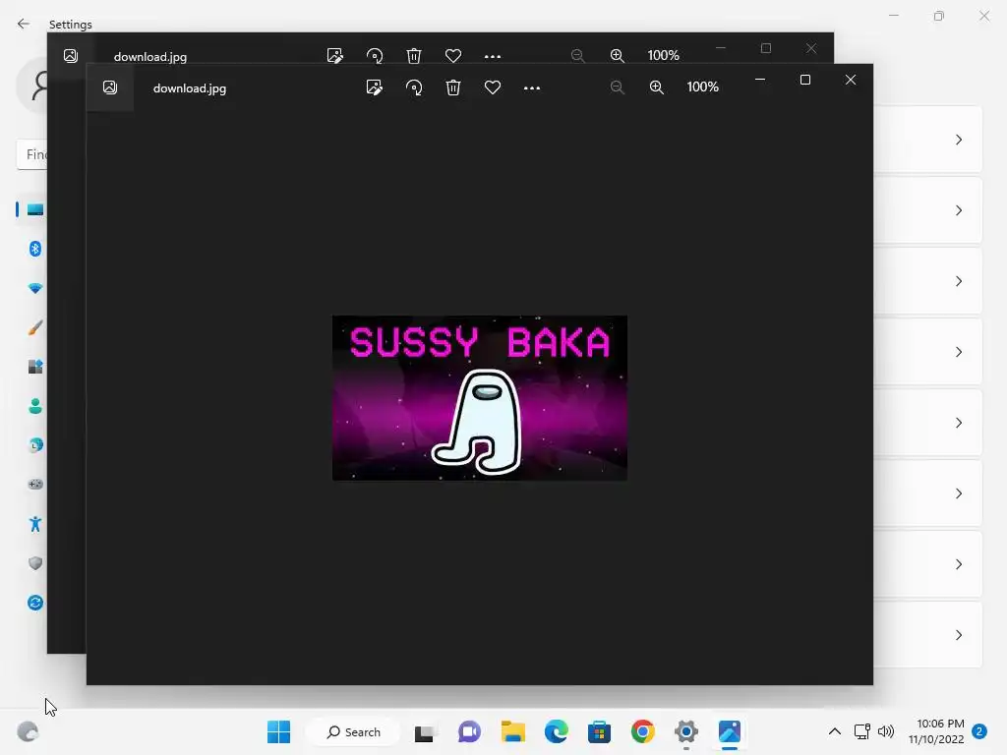The height and width of the screenshot is (755, 1007).
Task: Open notification center badge
Action: tap(979, 731)
